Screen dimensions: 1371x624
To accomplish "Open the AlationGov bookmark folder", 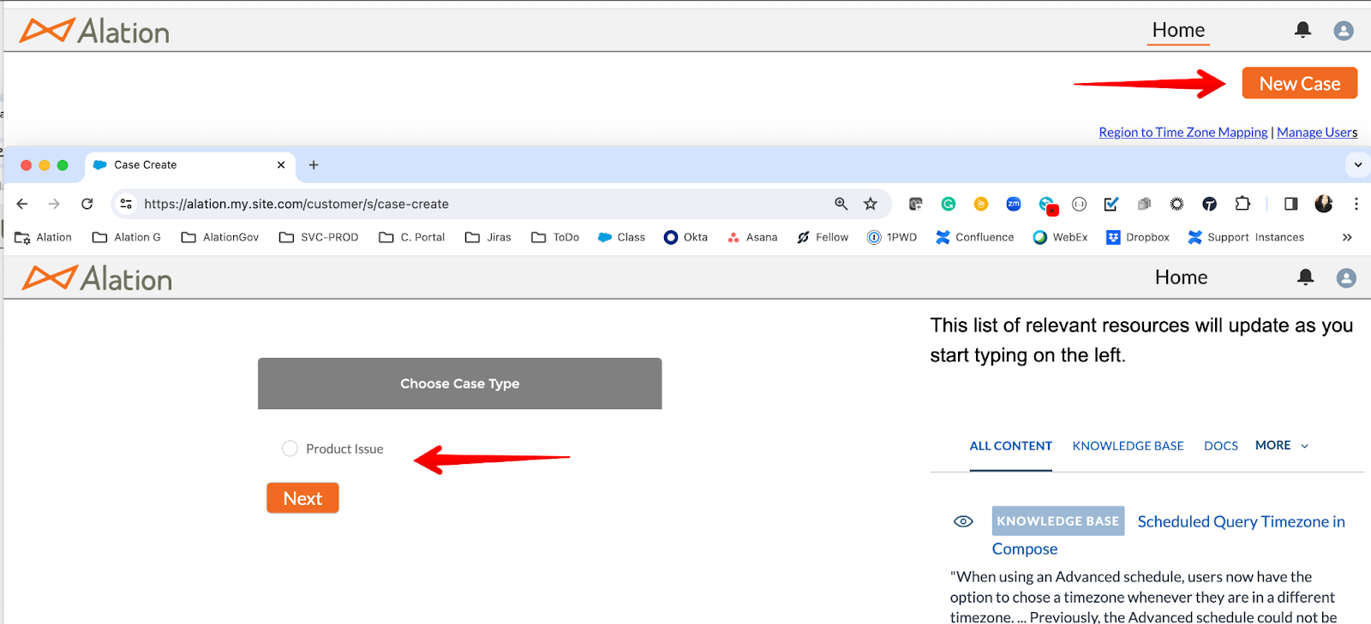I will click(x=220, y=237).
